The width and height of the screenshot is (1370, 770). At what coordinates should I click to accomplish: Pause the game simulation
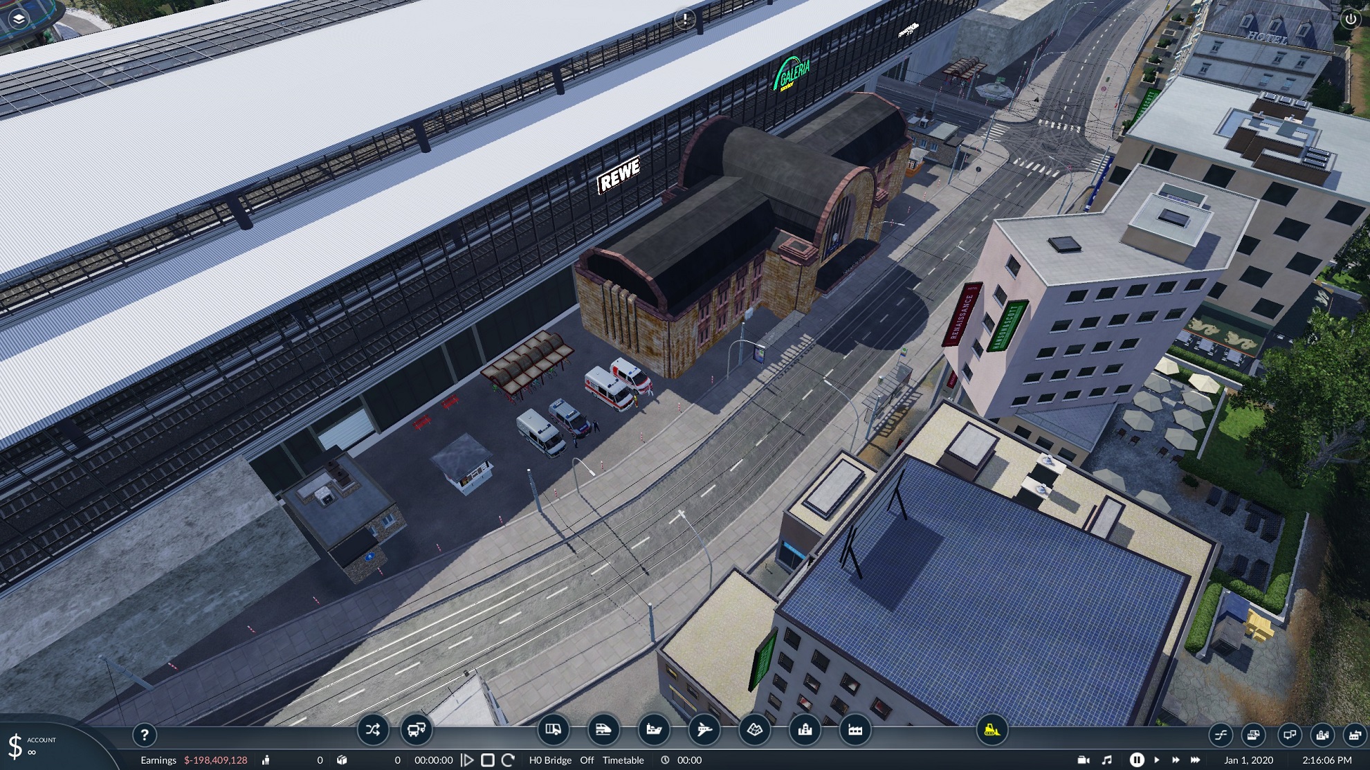point(1136,760)
